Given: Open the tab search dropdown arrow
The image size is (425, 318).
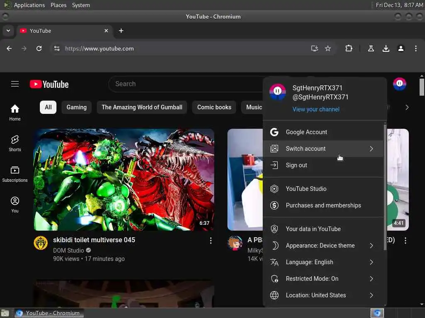Looking at the screenshot, I should pos(8,31).
